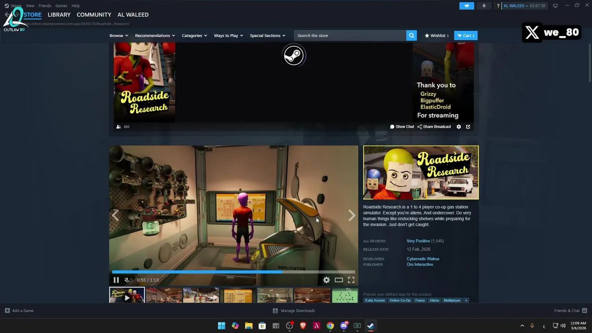Click Steam icon in taskbar

pos(370,326)
